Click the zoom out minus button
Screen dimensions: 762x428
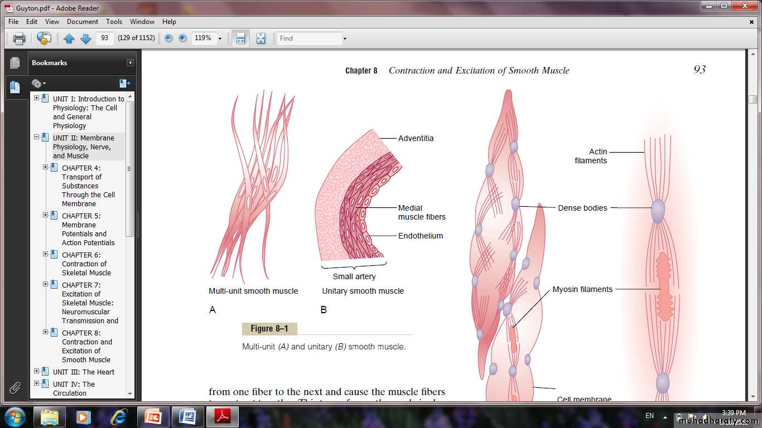pos(168,38)
